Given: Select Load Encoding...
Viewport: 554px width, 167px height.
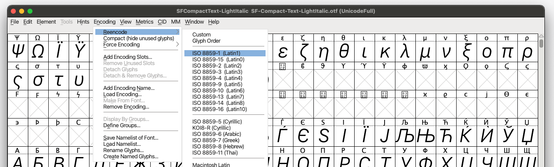Looking at the screenshot, I should point(138,94).
